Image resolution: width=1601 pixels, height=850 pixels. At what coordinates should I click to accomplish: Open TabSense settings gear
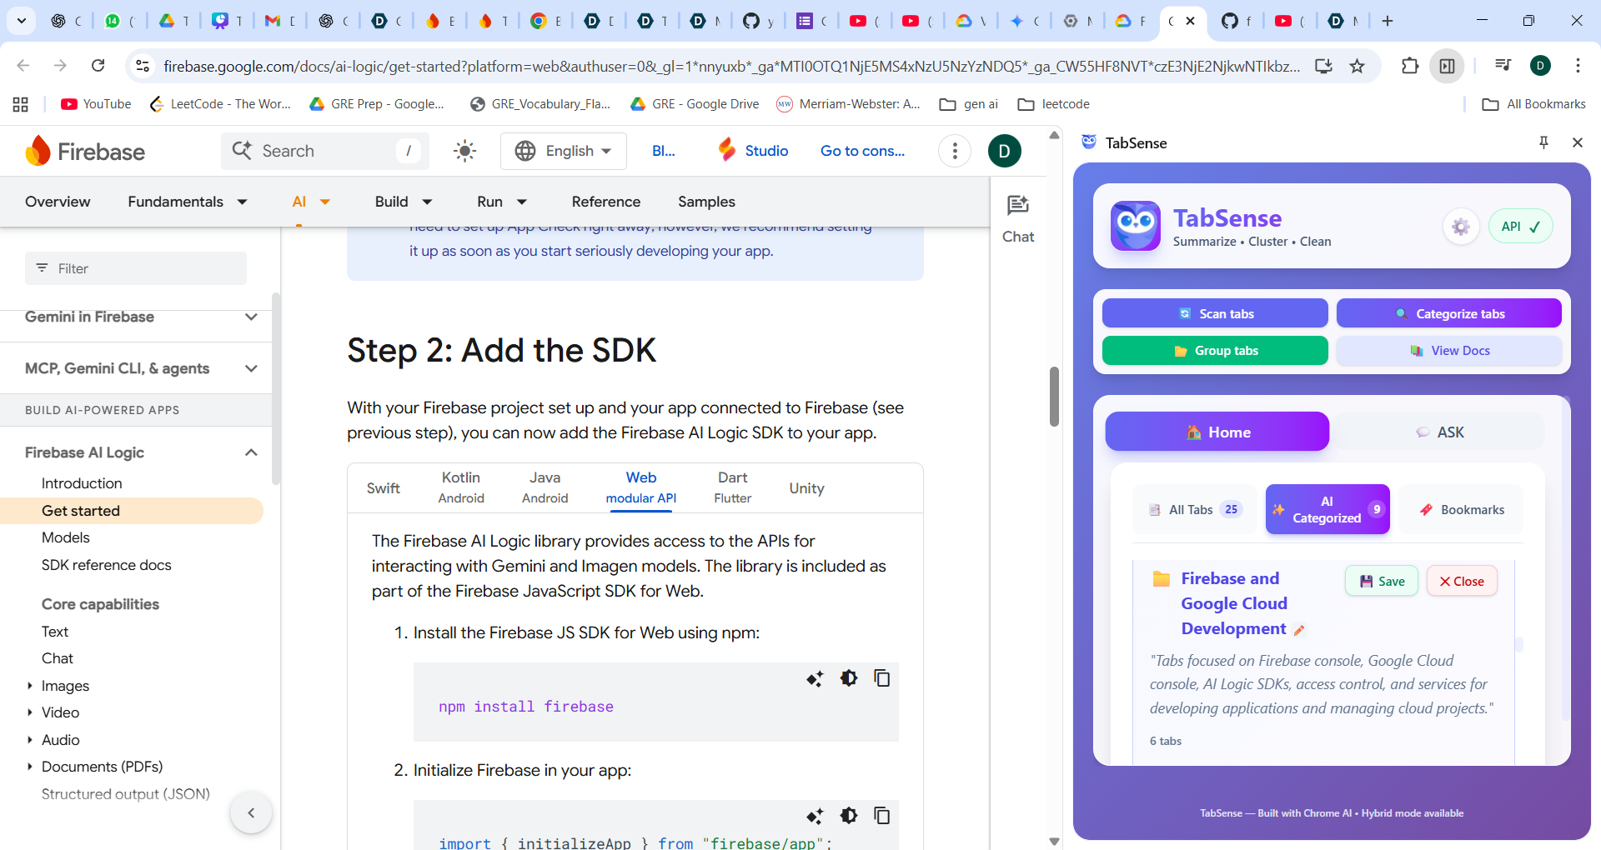pyautogui.click(x=1460, y=227)
